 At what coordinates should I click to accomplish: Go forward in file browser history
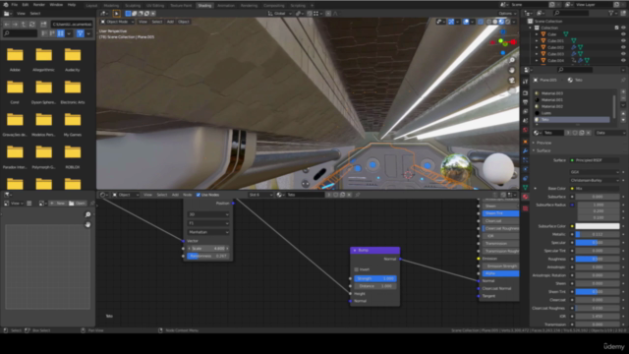coord(15,24)
